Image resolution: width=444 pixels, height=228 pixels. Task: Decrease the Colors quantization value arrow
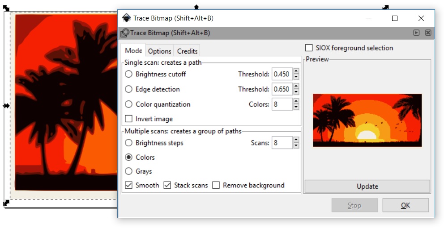click(296, 107)
